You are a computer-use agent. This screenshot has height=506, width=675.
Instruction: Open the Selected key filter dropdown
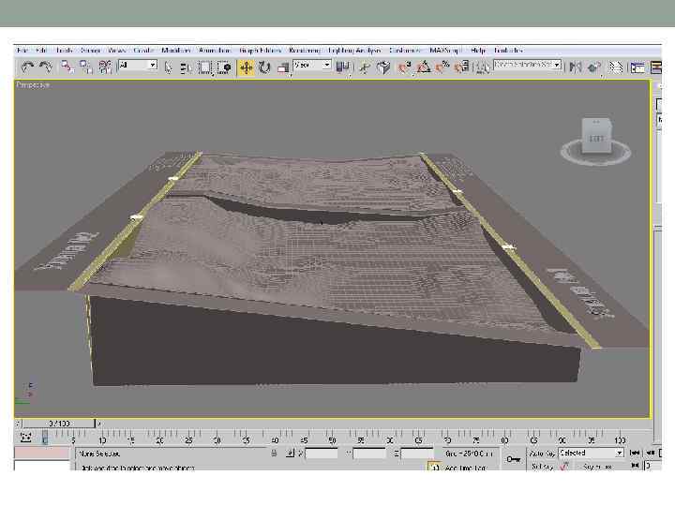(x=591, y=453)
